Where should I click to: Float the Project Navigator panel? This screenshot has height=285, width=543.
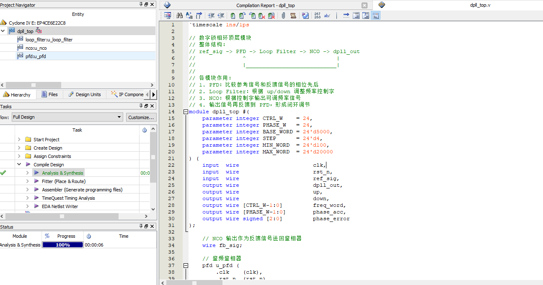tap(146, 5)
